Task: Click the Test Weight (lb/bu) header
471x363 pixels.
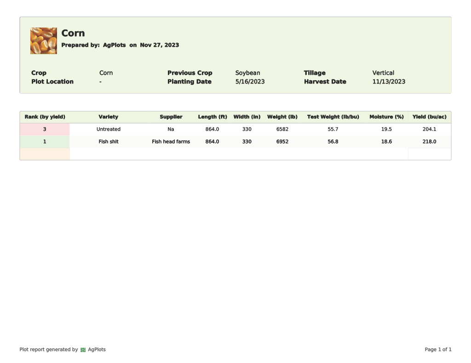Action: click(333, 117)
